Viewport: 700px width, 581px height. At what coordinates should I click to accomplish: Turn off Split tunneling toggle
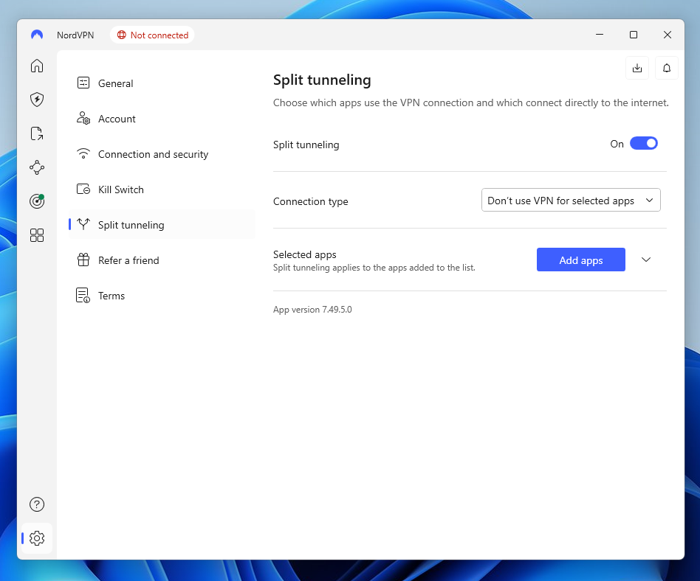point(643,144)
